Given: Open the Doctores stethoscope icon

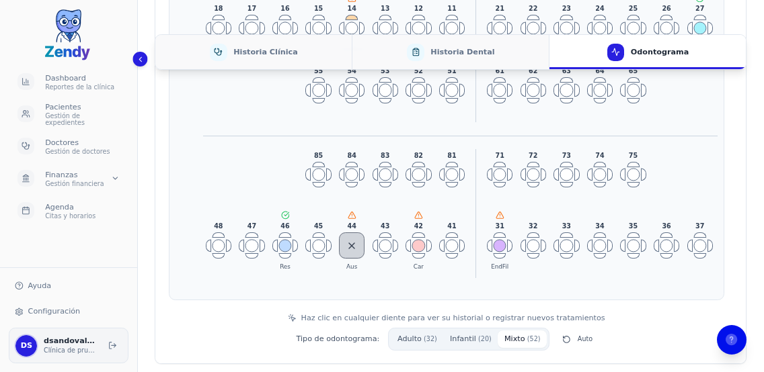Looking at the screenshot, I should [x=26, y=146].
